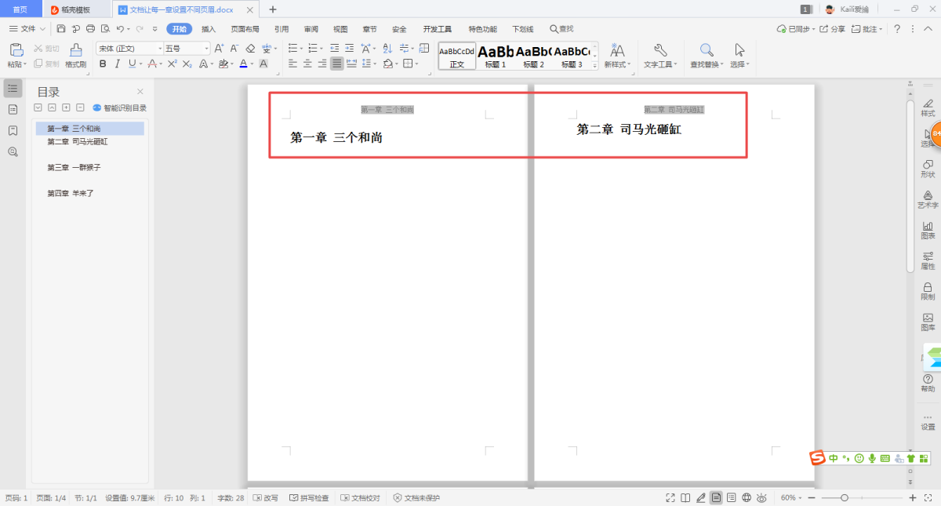Viewport: 941px width, 506px height.
Task: Click the Print icon in quick toolbar
Action: coord(90,29)
